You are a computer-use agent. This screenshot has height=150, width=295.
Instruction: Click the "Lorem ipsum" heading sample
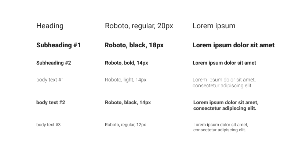tap(214, 26)
